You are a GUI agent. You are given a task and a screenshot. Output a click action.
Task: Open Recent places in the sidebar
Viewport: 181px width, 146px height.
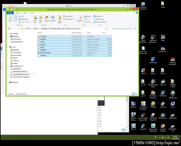(x=17, y=42)
